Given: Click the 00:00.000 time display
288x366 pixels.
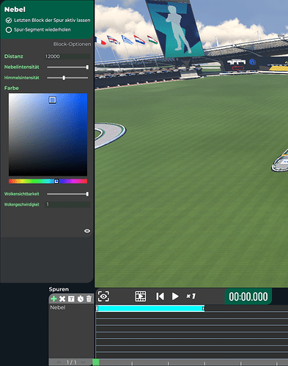Looking at the screenshot, I should 248,296.
